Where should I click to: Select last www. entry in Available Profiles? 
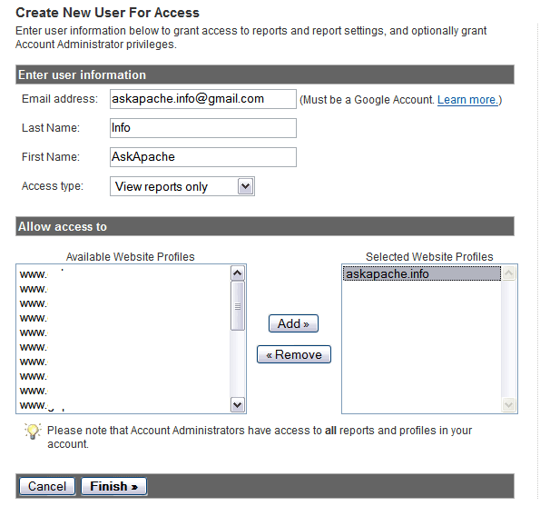123,405
